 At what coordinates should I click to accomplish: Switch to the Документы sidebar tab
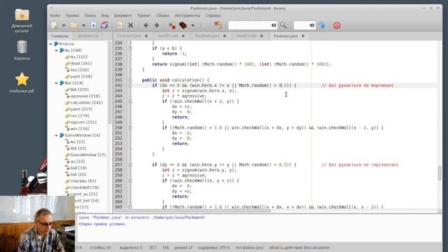88,36
